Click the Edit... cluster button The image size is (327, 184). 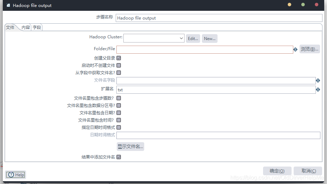pos(193,38)
